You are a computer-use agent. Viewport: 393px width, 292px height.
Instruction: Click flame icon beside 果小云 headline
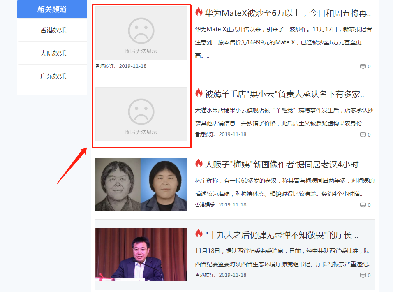[199, 93]
